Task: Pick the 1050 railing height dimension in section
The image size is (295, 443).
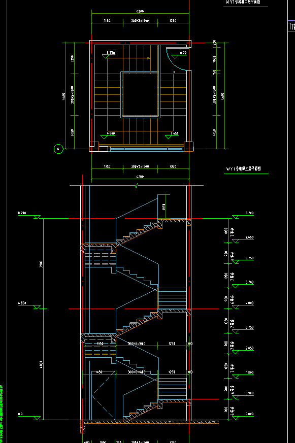Action: 163,207
